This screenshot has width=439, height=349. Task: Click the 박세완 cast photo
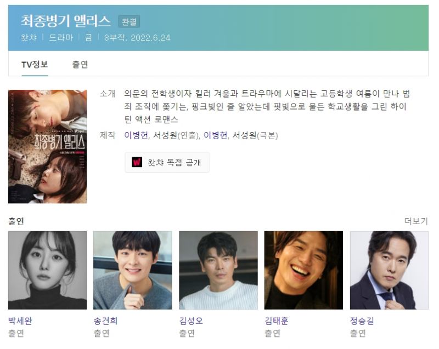tap(48, 270)
